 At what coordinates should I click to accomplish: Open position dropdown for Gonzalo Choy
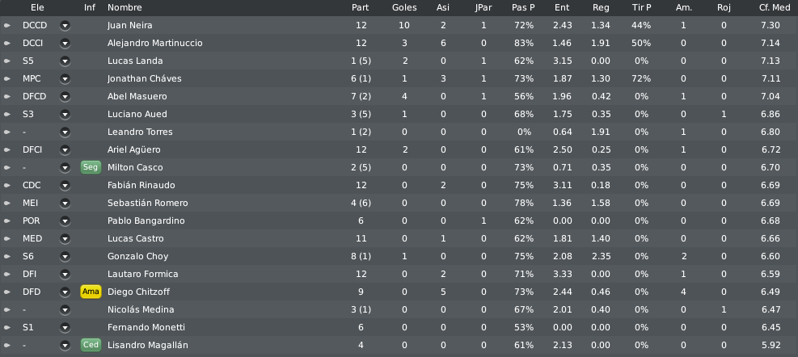pos(65,257)
